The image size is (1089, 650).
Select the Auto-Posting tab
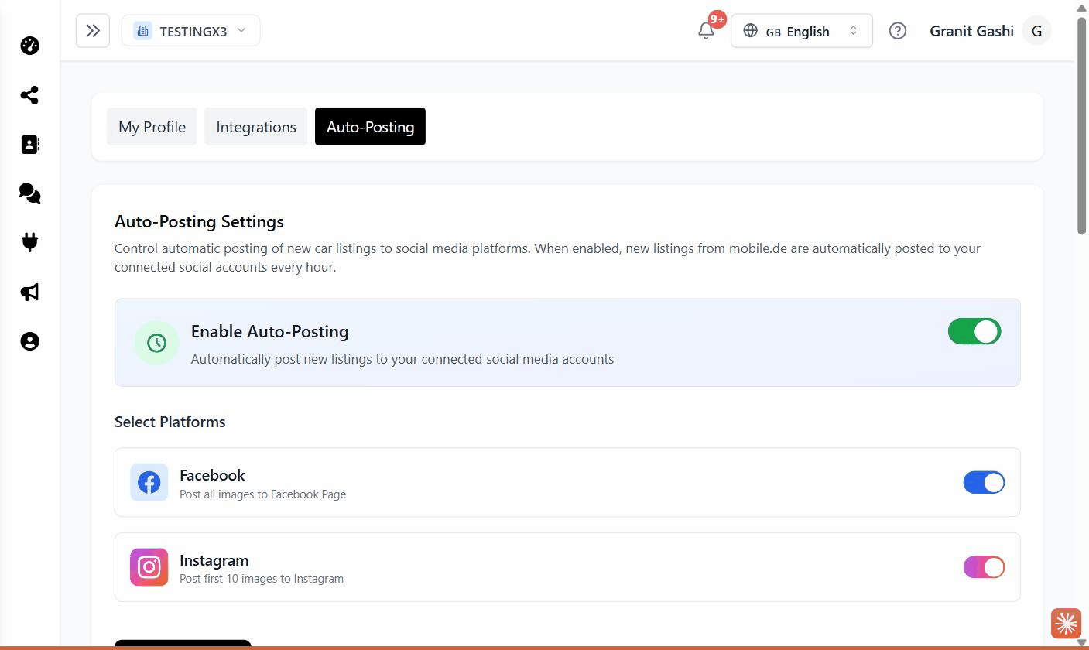[x=370, y=127]
